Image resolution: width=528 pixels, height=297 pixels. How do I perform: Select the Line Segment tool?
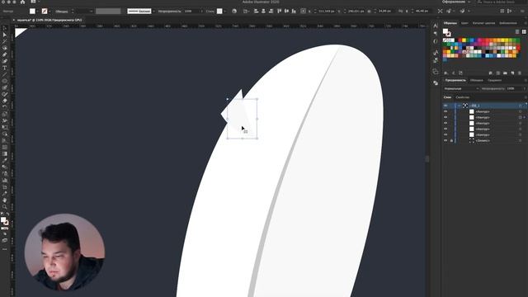(4, 74)
